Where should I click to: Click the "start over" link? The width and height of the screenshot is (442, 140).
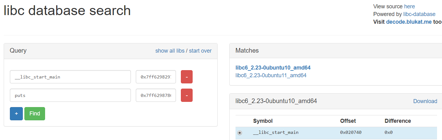pyautogui.click(x=200, y=51)
